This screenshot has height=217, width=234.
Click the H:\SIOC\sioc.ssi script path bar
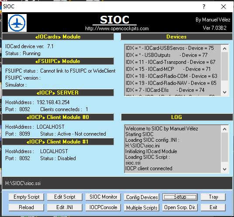pyautogui.click(x=117, y=183)
